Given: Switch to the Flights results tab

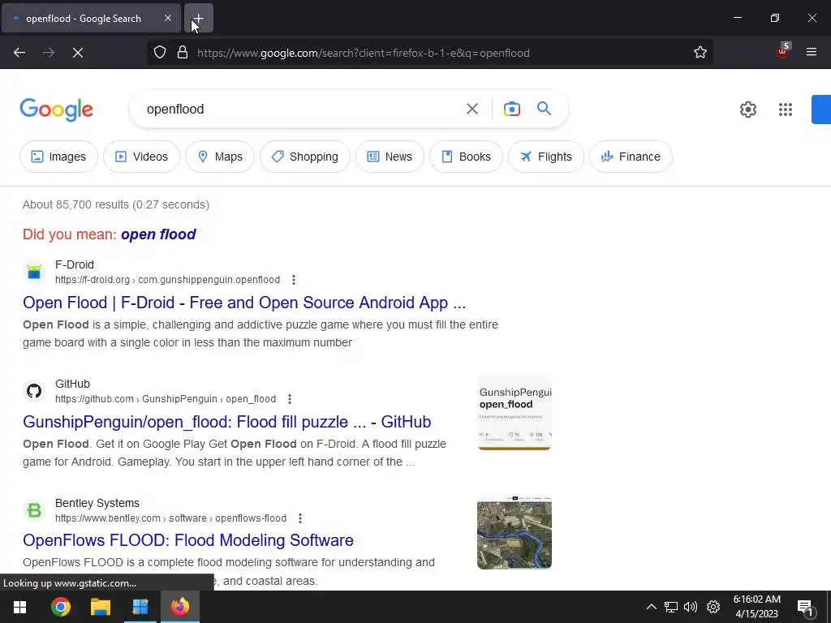Looking at the screenshot, I should click(546, 157).
